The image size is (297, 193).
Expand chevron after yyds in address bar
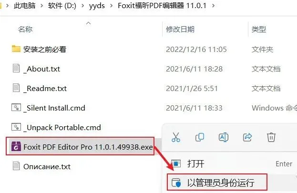point(112,6)
